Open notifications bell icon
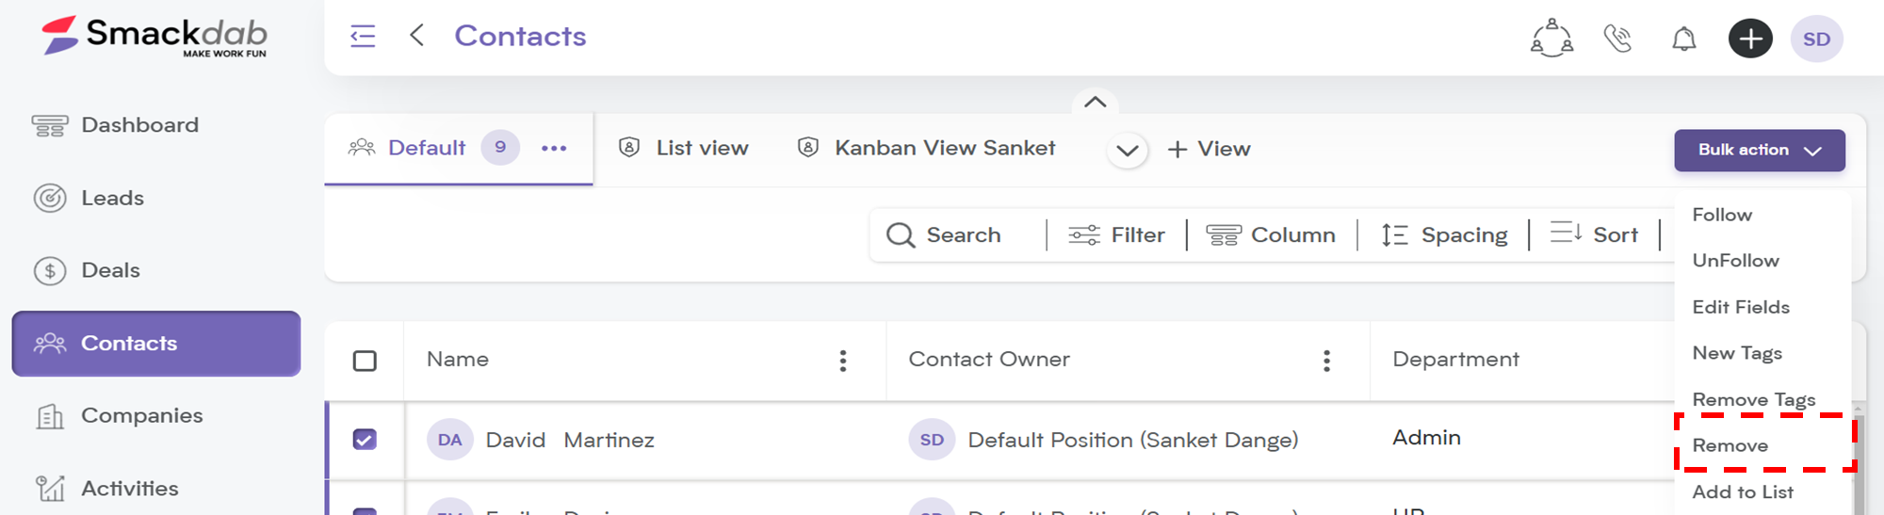1884x515 pixels. [1684, 39]
